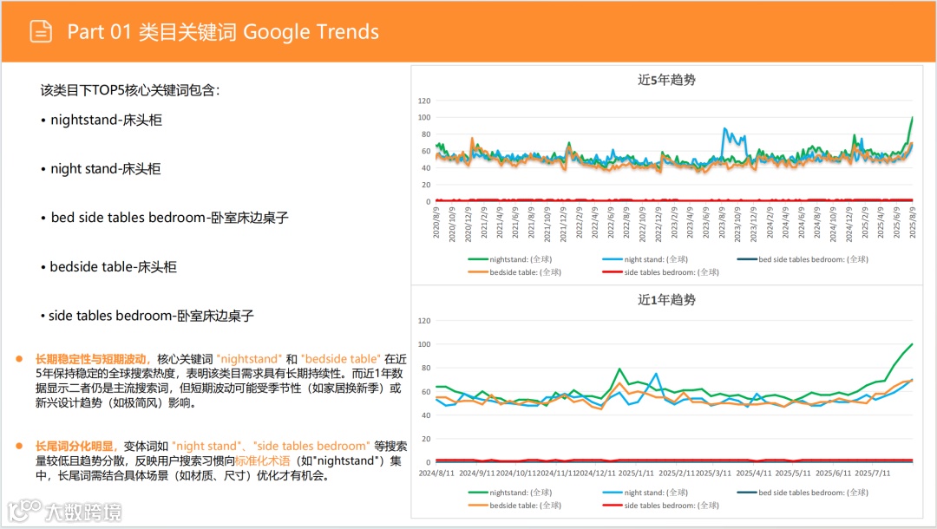Click the bold heading '长尾词分化明显'

74,446
